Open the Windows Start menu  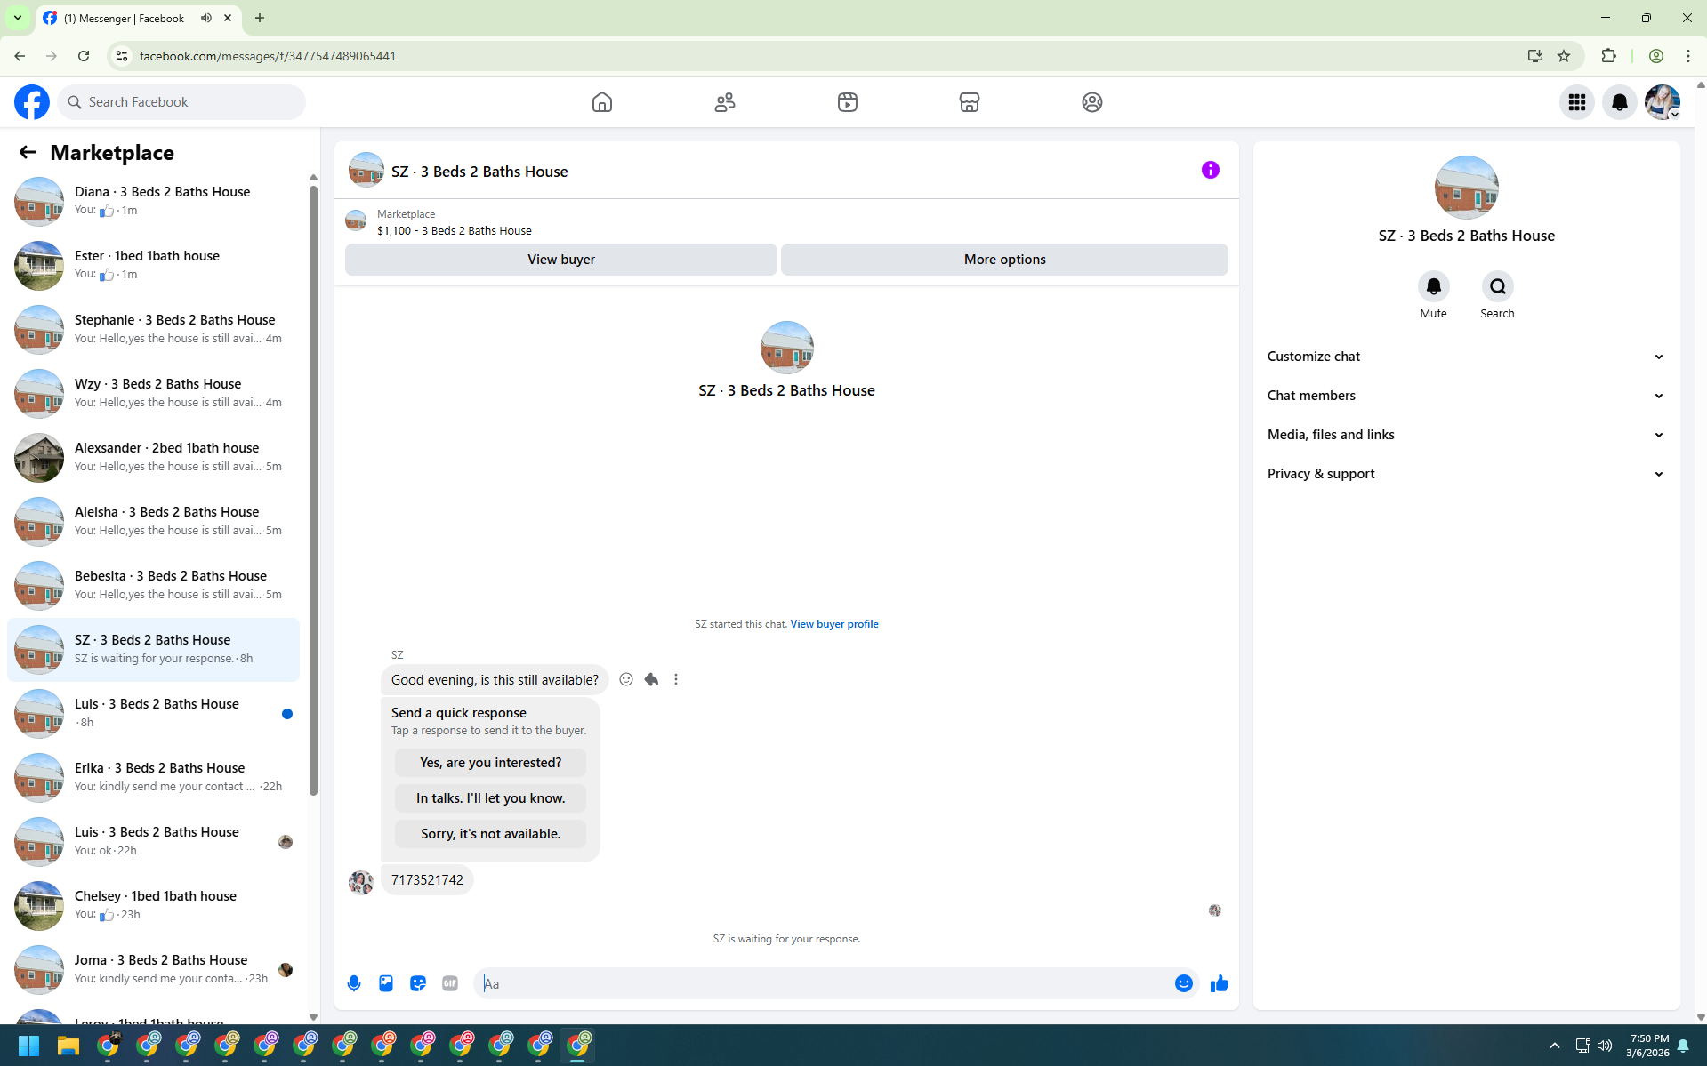coord(29,1046)
